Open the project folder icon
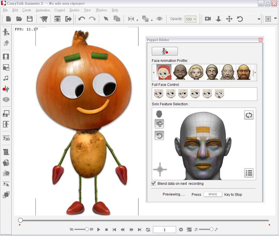Viewport: 279px width, 236px height. 19,19
